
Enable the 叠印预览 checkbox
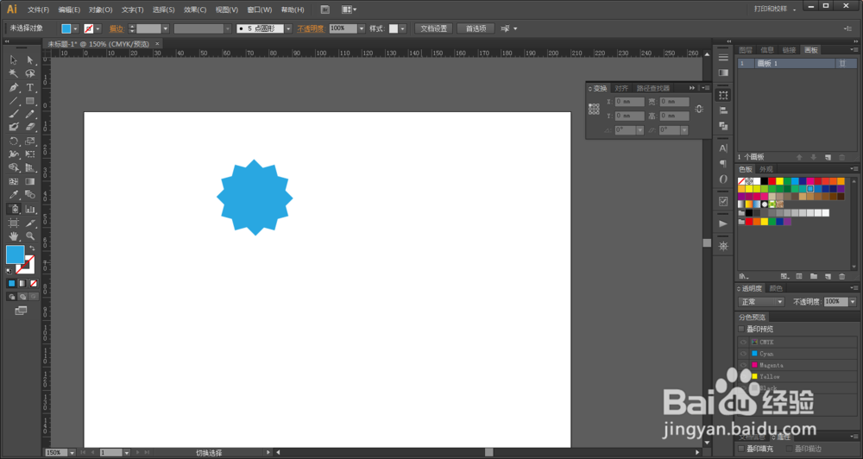(741, 329)
